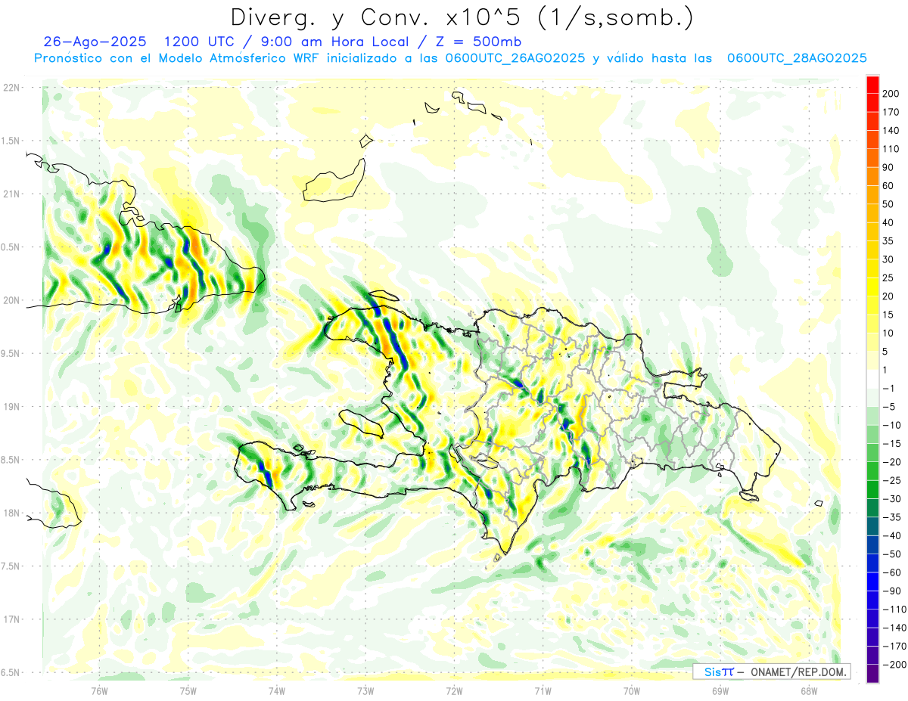Click the '21N' latitude label
The image size is (908, 701).
tap(12, 194)
